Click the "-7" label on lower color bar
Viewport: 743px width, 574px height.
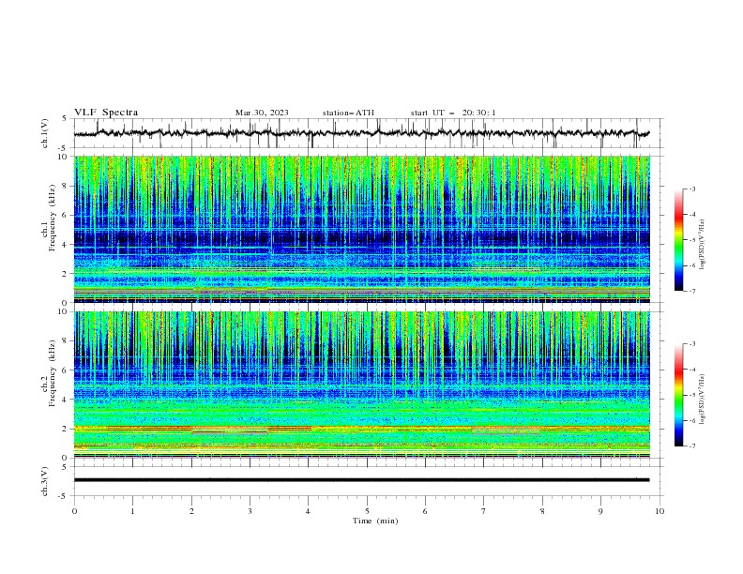tap(691, 446)
